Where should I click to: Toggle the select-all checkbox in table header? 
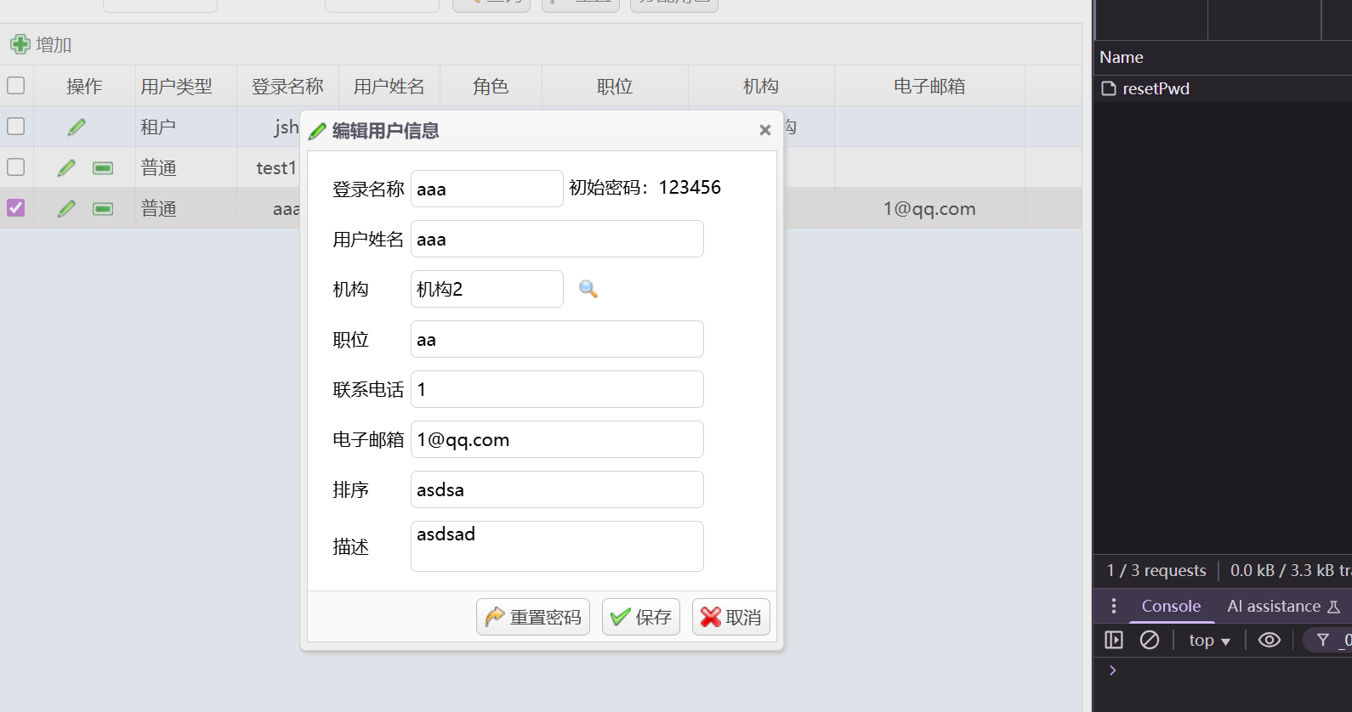16,85
